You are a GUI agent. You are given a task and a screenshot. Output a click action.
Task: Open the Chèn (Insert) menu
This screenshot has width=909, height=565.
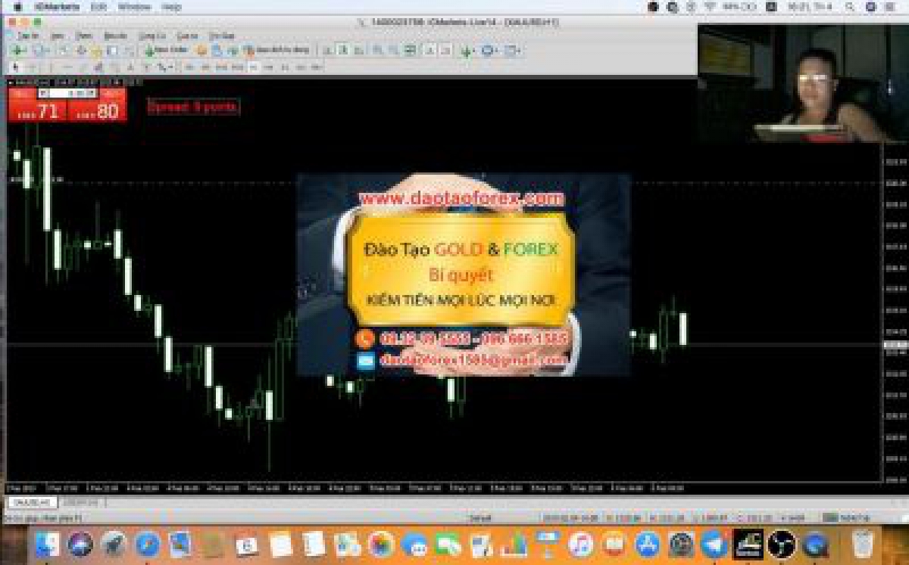click(84, 36)
